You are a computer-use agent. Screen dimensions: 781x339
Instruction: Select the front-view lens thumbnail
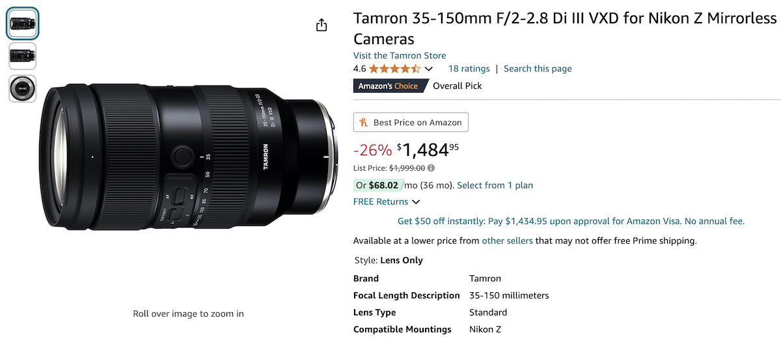pos(23,88)
